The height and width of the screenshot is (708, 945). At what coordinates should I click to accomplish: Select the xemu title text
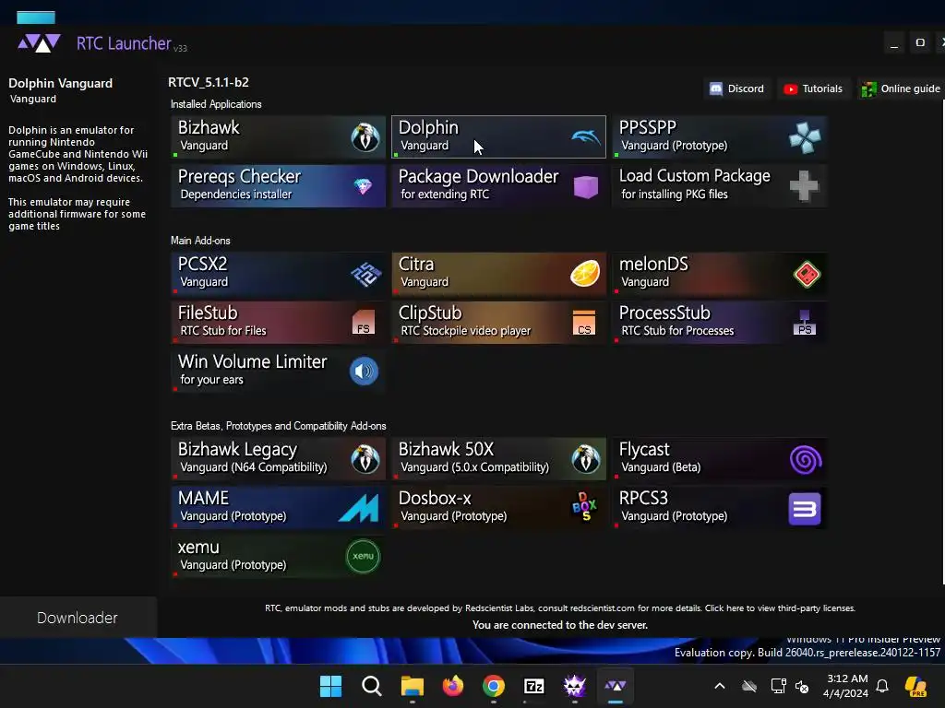pos(198,548)
